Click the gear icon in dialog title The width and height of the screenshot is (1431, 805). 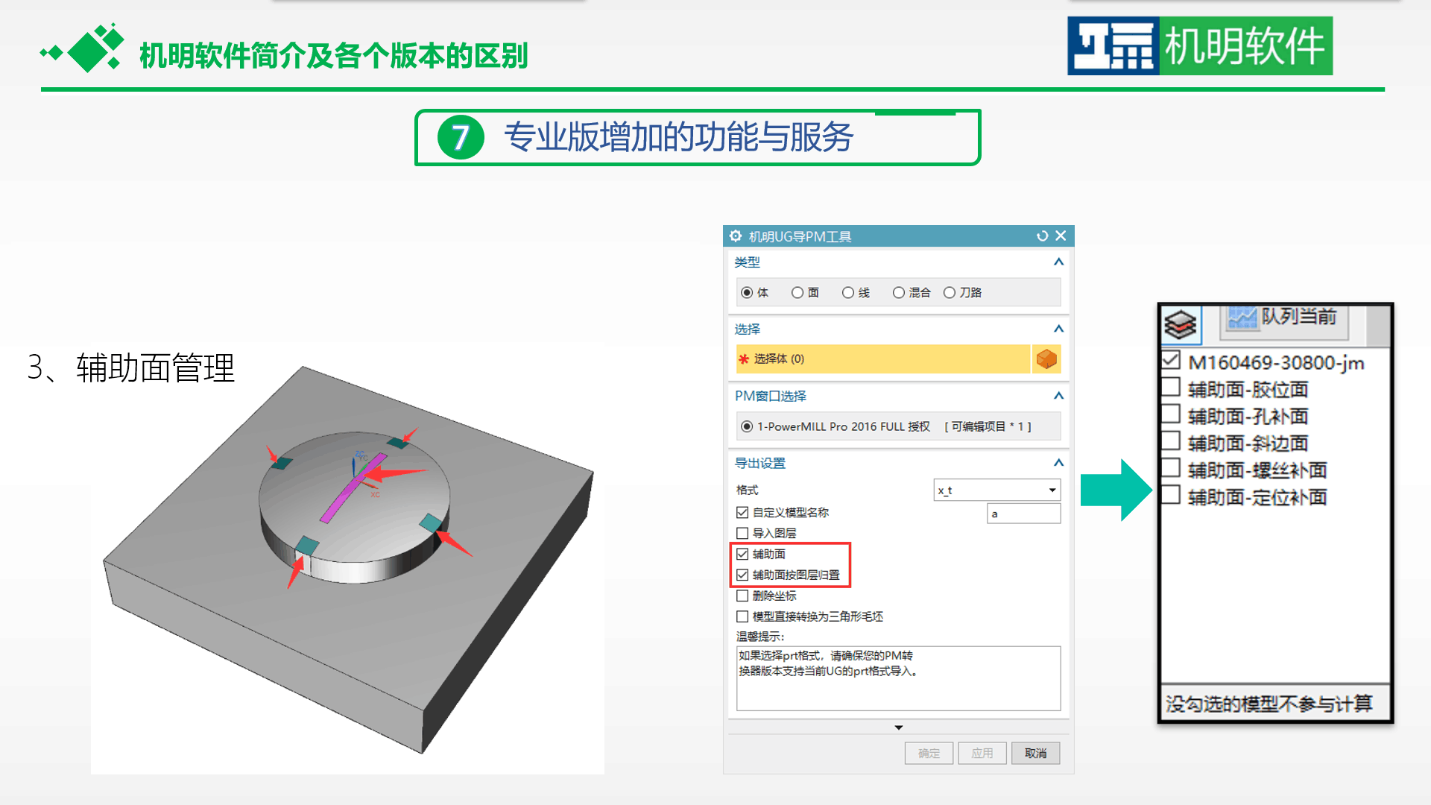coord(736,236)
